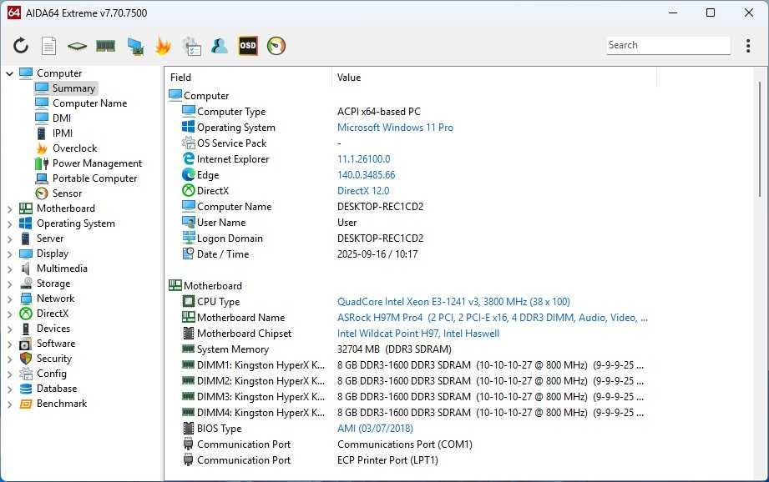769x482 pixels.
Task: Select the BIOS Type field
Action: click(x=219, y=429)
